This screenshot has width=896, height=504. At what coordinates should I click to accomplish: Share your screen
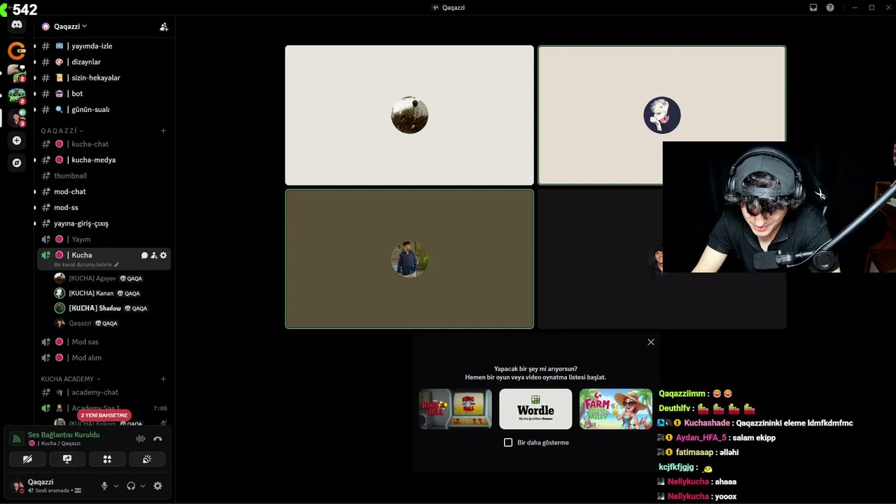67,459
